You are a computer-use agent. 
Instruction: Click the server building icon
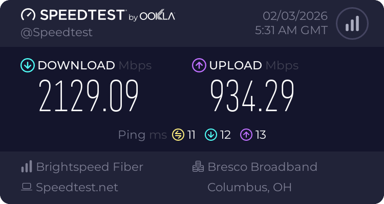tap(198, 167)
